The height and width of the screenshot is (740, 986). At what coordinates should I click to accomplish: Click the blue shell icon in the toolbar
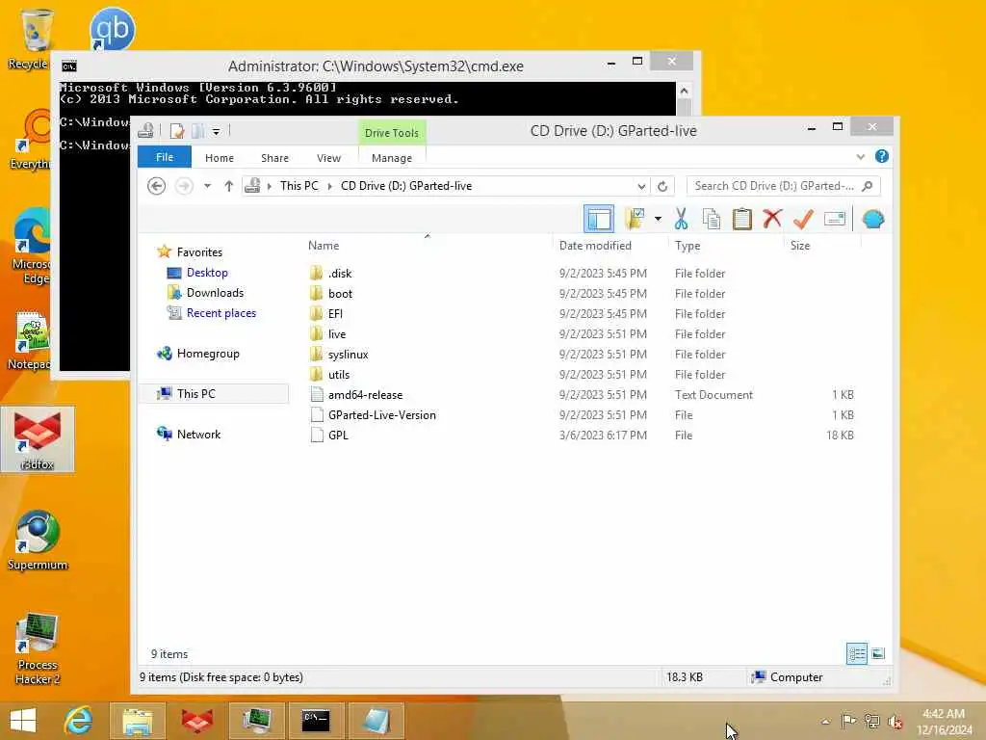(x=873, y=219)
